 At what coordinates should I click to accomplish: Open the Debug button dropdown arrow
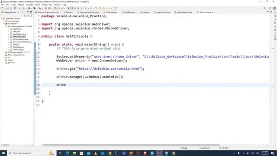26,8
